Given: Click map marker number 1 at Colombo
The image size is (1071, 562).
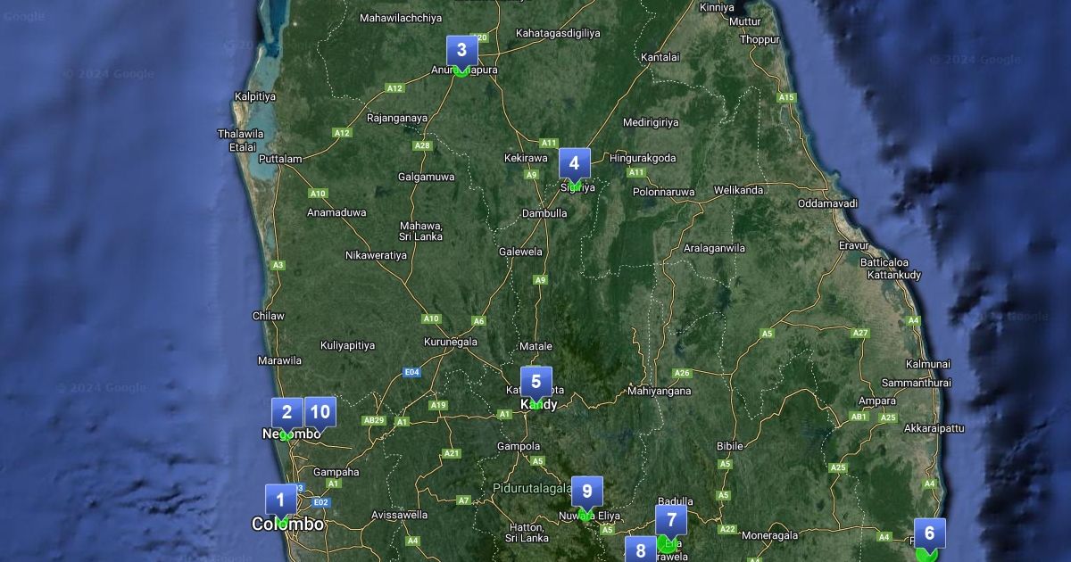Looking at the screenshot, I should (x=280, y=500).
